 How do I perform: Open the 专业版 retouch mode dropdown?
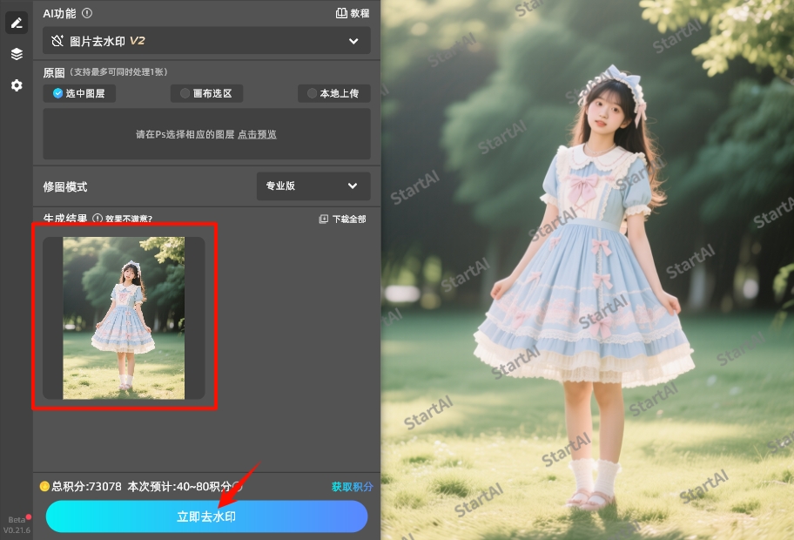point(313,186)
